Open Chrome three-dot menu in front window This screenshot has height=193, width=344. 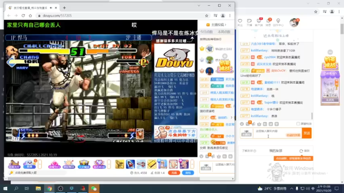pos(230,15)
